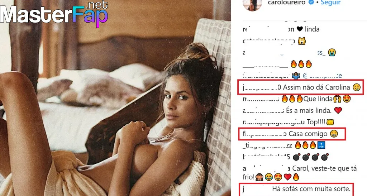Click the mentioned user link after shrug emoji
367x196 pixels.
[322, 76]
